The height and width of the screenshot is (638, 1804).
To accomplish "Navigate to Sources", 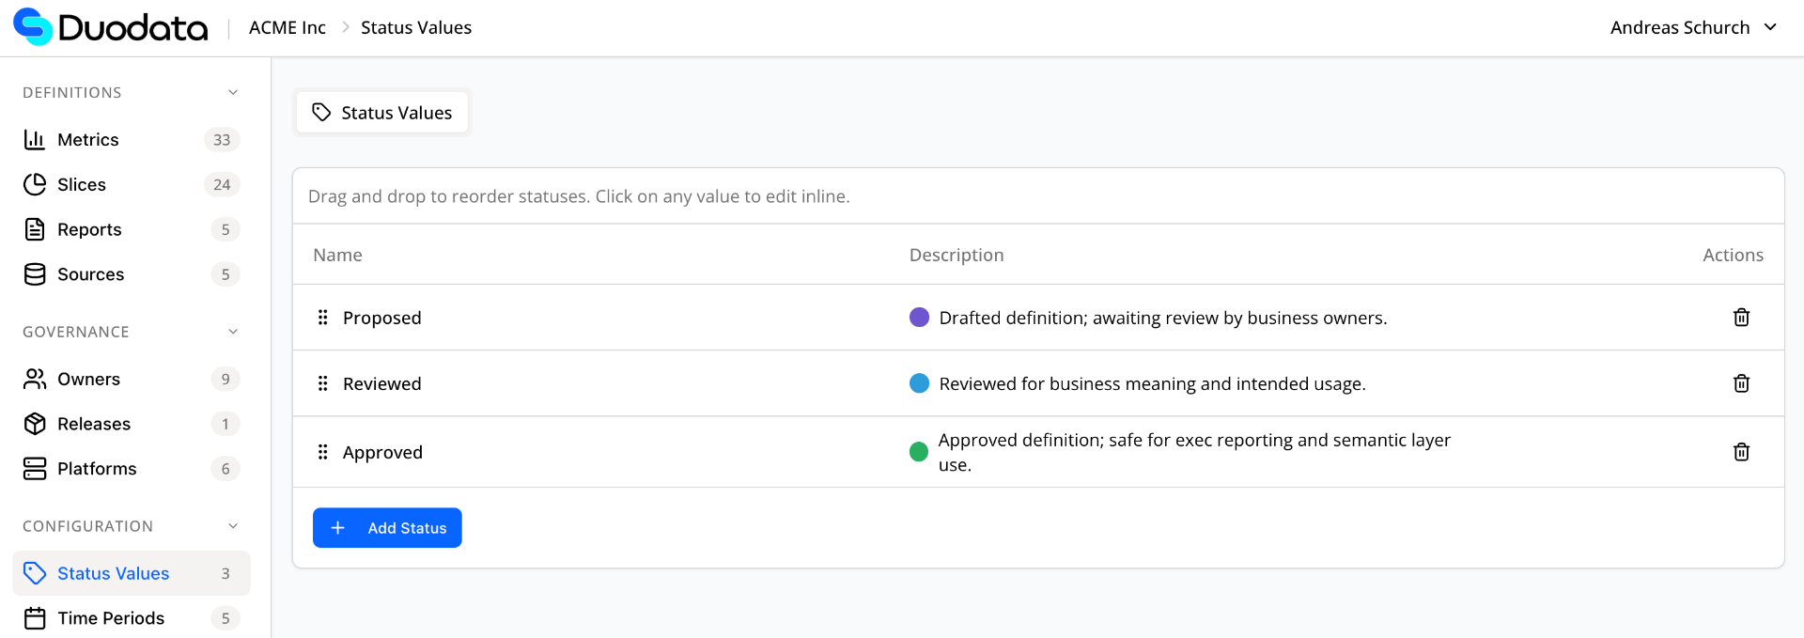I will [x=132, y=274].
